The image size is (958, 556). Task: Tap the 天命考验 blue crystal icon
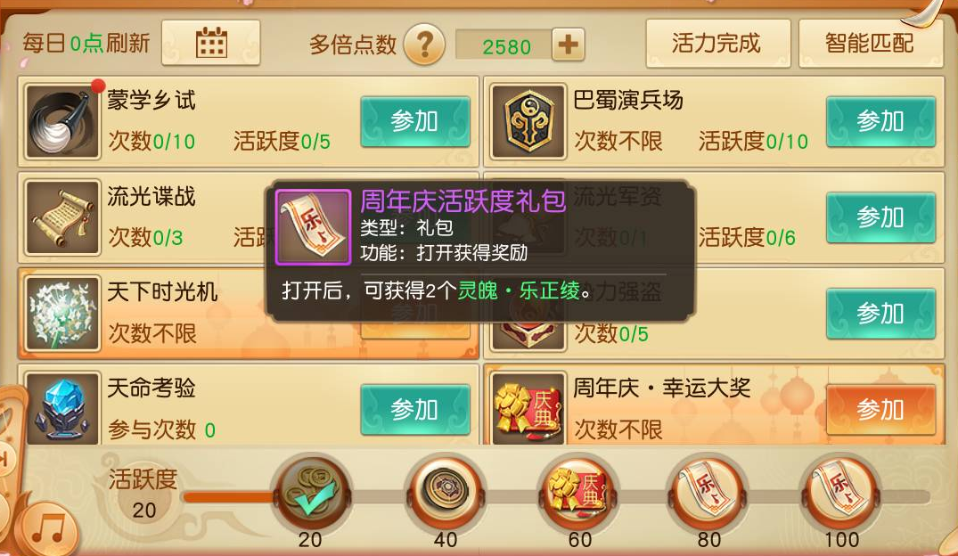coord(62,408)
